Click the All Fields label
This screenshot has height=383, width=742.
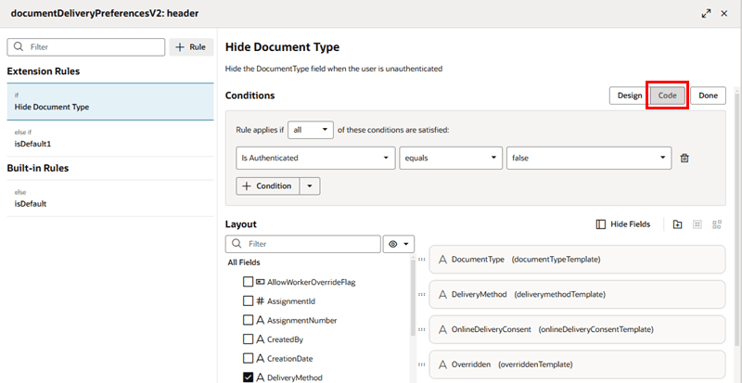244,262
